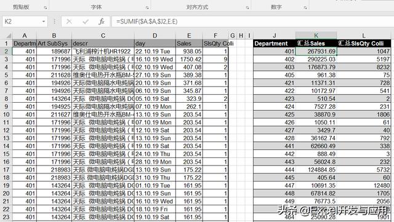Screen dimensions: 394x222
Task: Click cell with sales value 407.08
Action: (x=189, y=67)
